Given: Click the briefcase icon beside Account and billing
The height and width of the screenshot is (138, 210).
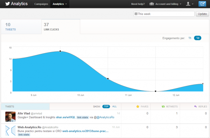Looking at the screenshot, I should [152, 4].
